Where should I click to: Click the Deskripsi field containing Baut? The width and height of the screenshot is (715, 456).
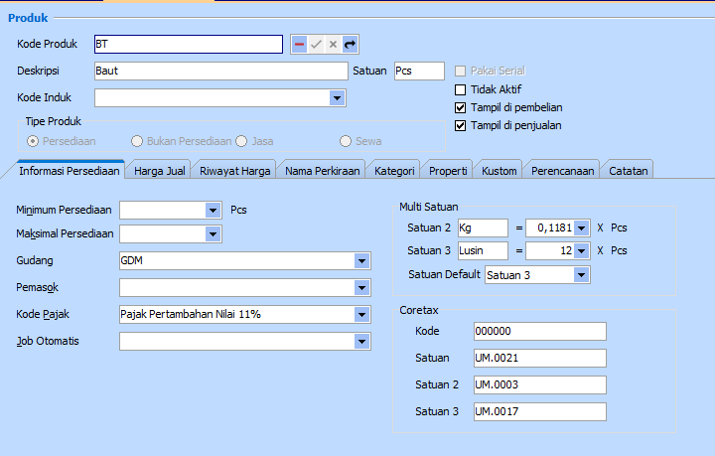(221, 72)
